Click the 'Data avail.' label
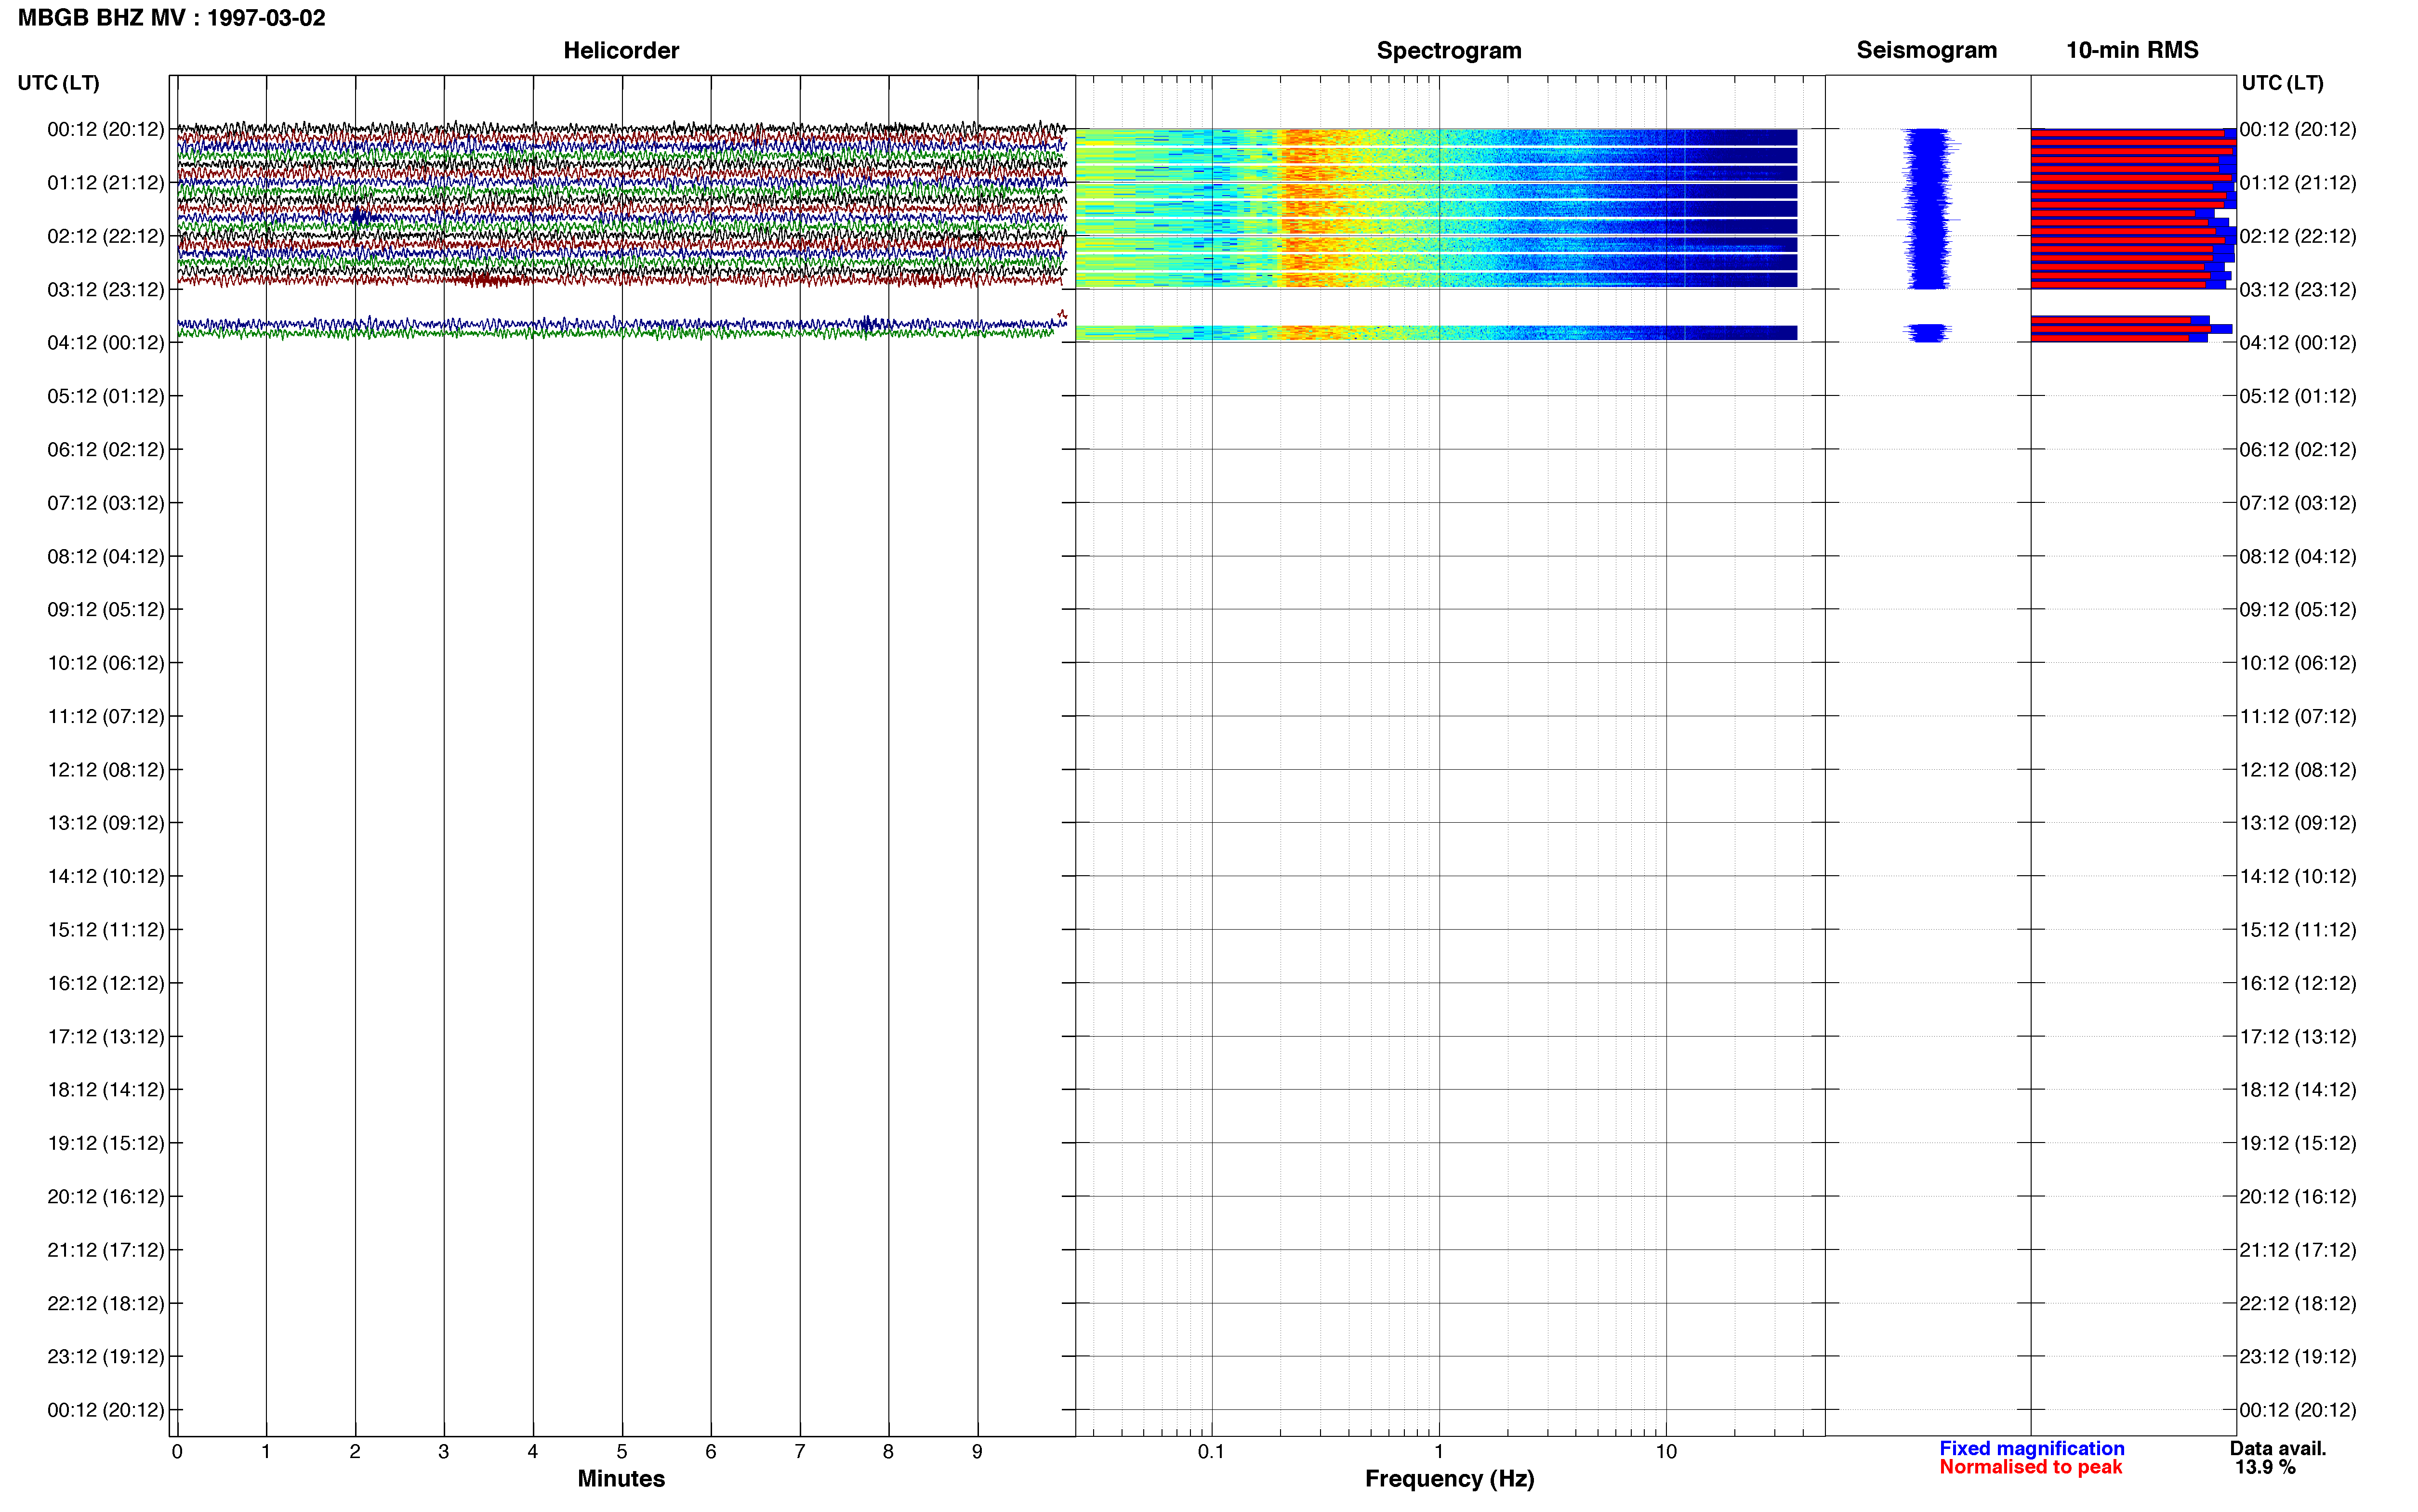 click(x=2278, y=1448)
